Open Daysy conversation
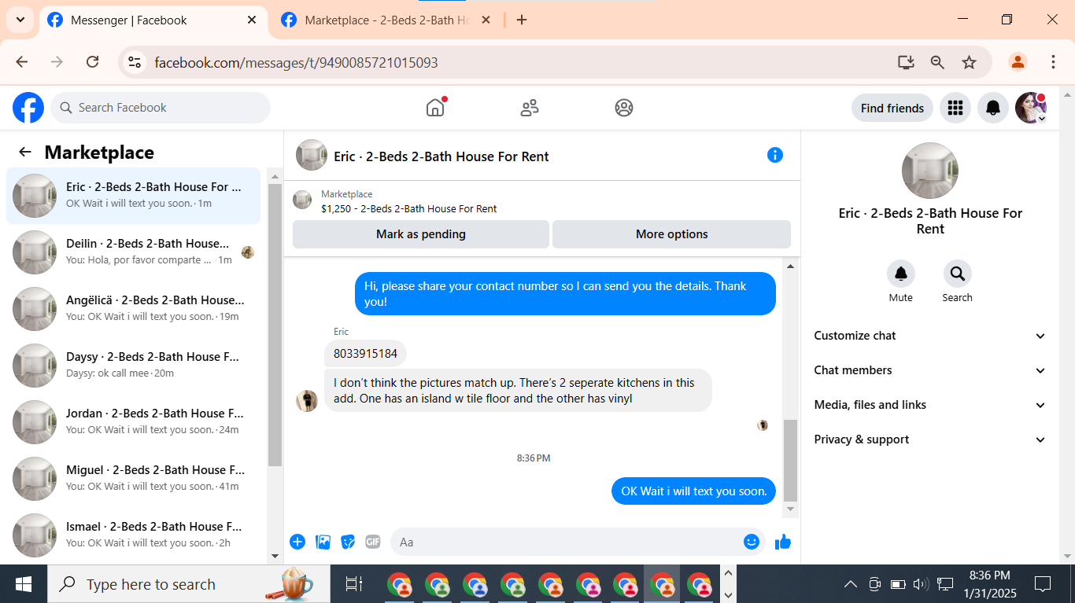Image resolution: width=1075 pixels, height=603 pixels. click(134, 366)
